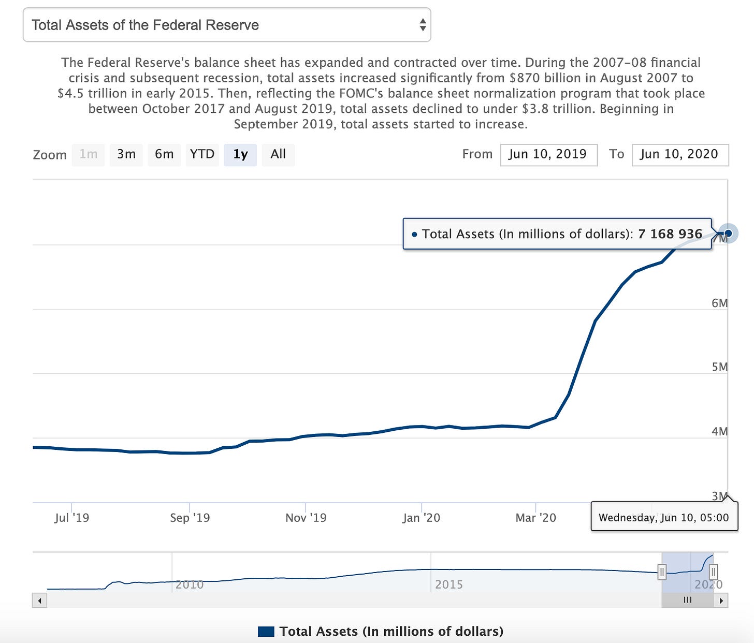The height and width of the screenshot is (643, 754).
Task: Click the right navigator range handle
Action: pos(713,572)
